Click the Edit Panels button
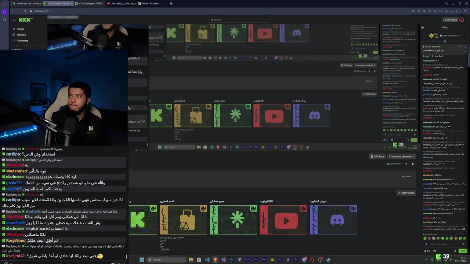The width and height of the screenshot is (470, 264). (406, 193)
